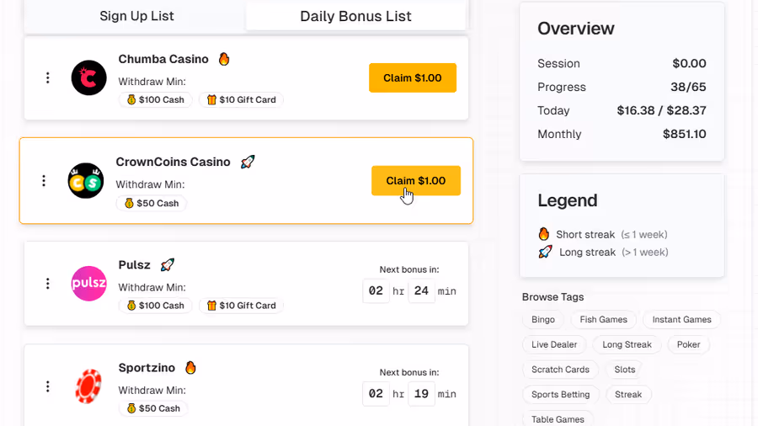The height and width of the screenshot is (426, 758).
Task: Enable the Live Dealer tag filter
Action: (x=554, y=344)
